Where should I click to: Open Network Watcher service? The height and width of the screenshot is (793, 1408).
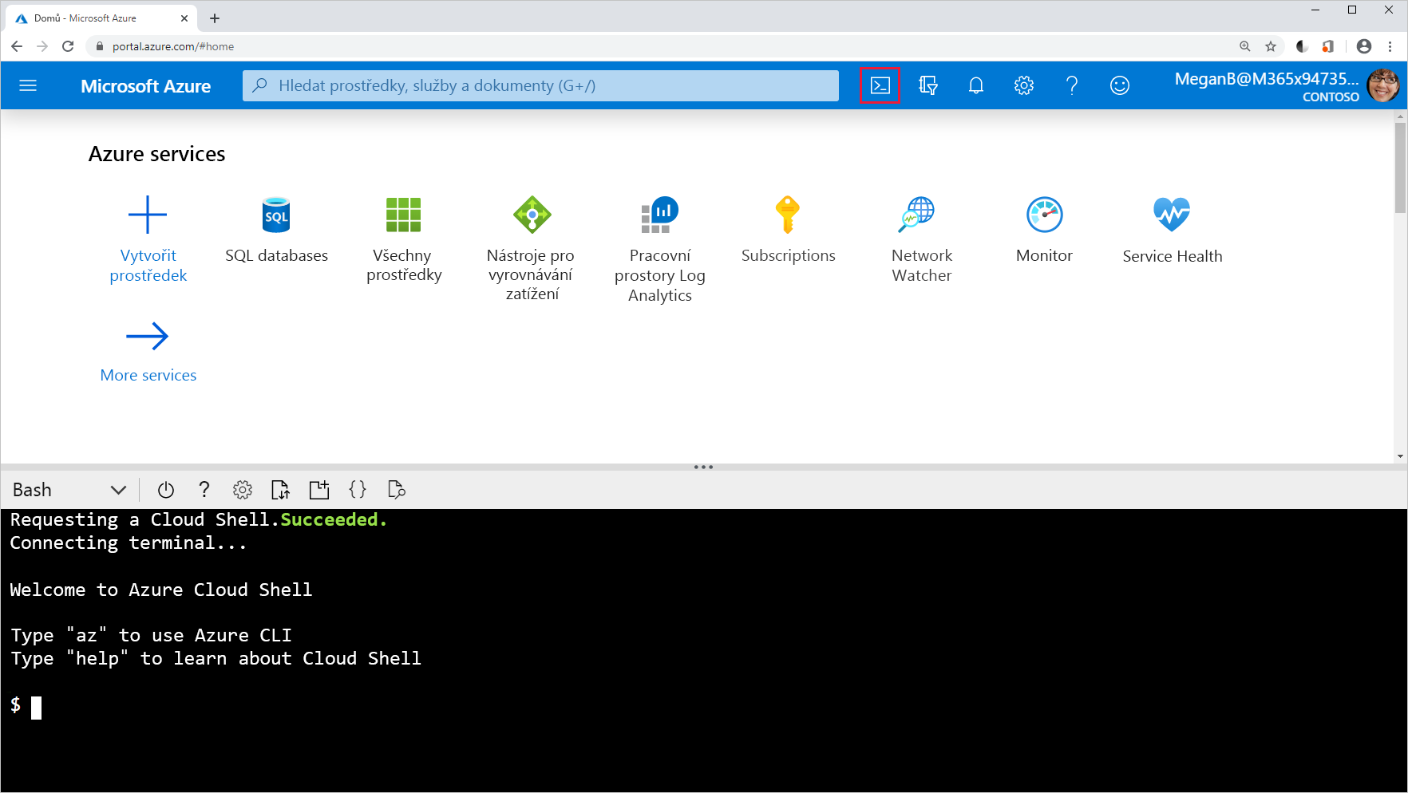click(x=916, y=215)
